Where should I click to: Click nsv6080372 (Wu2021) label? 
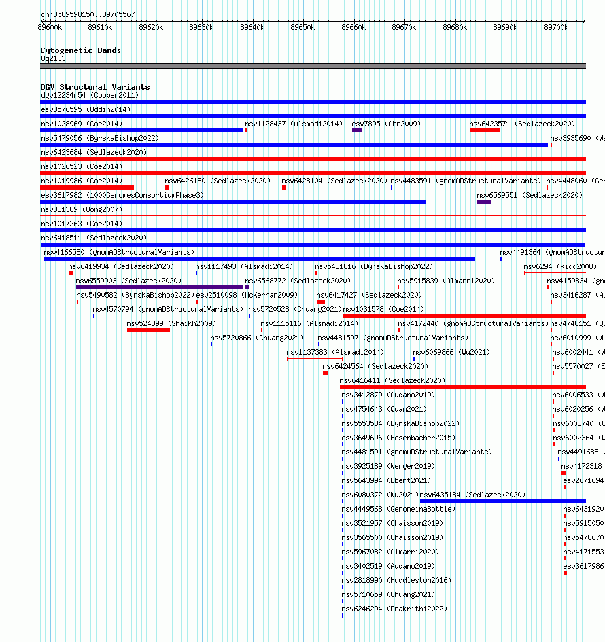380,495
